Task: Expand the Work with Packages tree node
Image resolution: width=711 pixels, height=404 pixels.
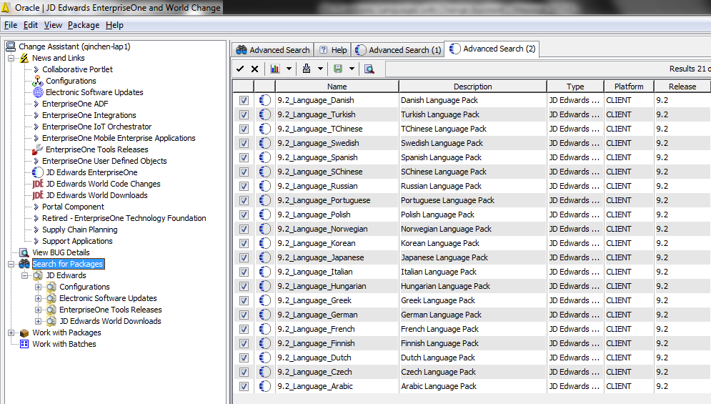Action: point(11,332)
